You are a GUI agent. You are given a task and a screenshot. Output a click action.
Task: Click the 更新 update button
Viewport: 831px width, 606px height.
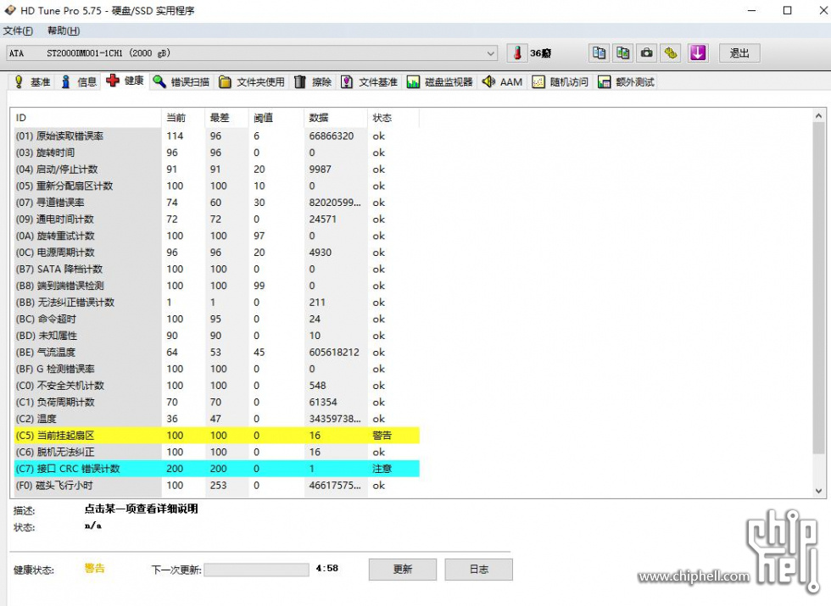tap(403, 569)
